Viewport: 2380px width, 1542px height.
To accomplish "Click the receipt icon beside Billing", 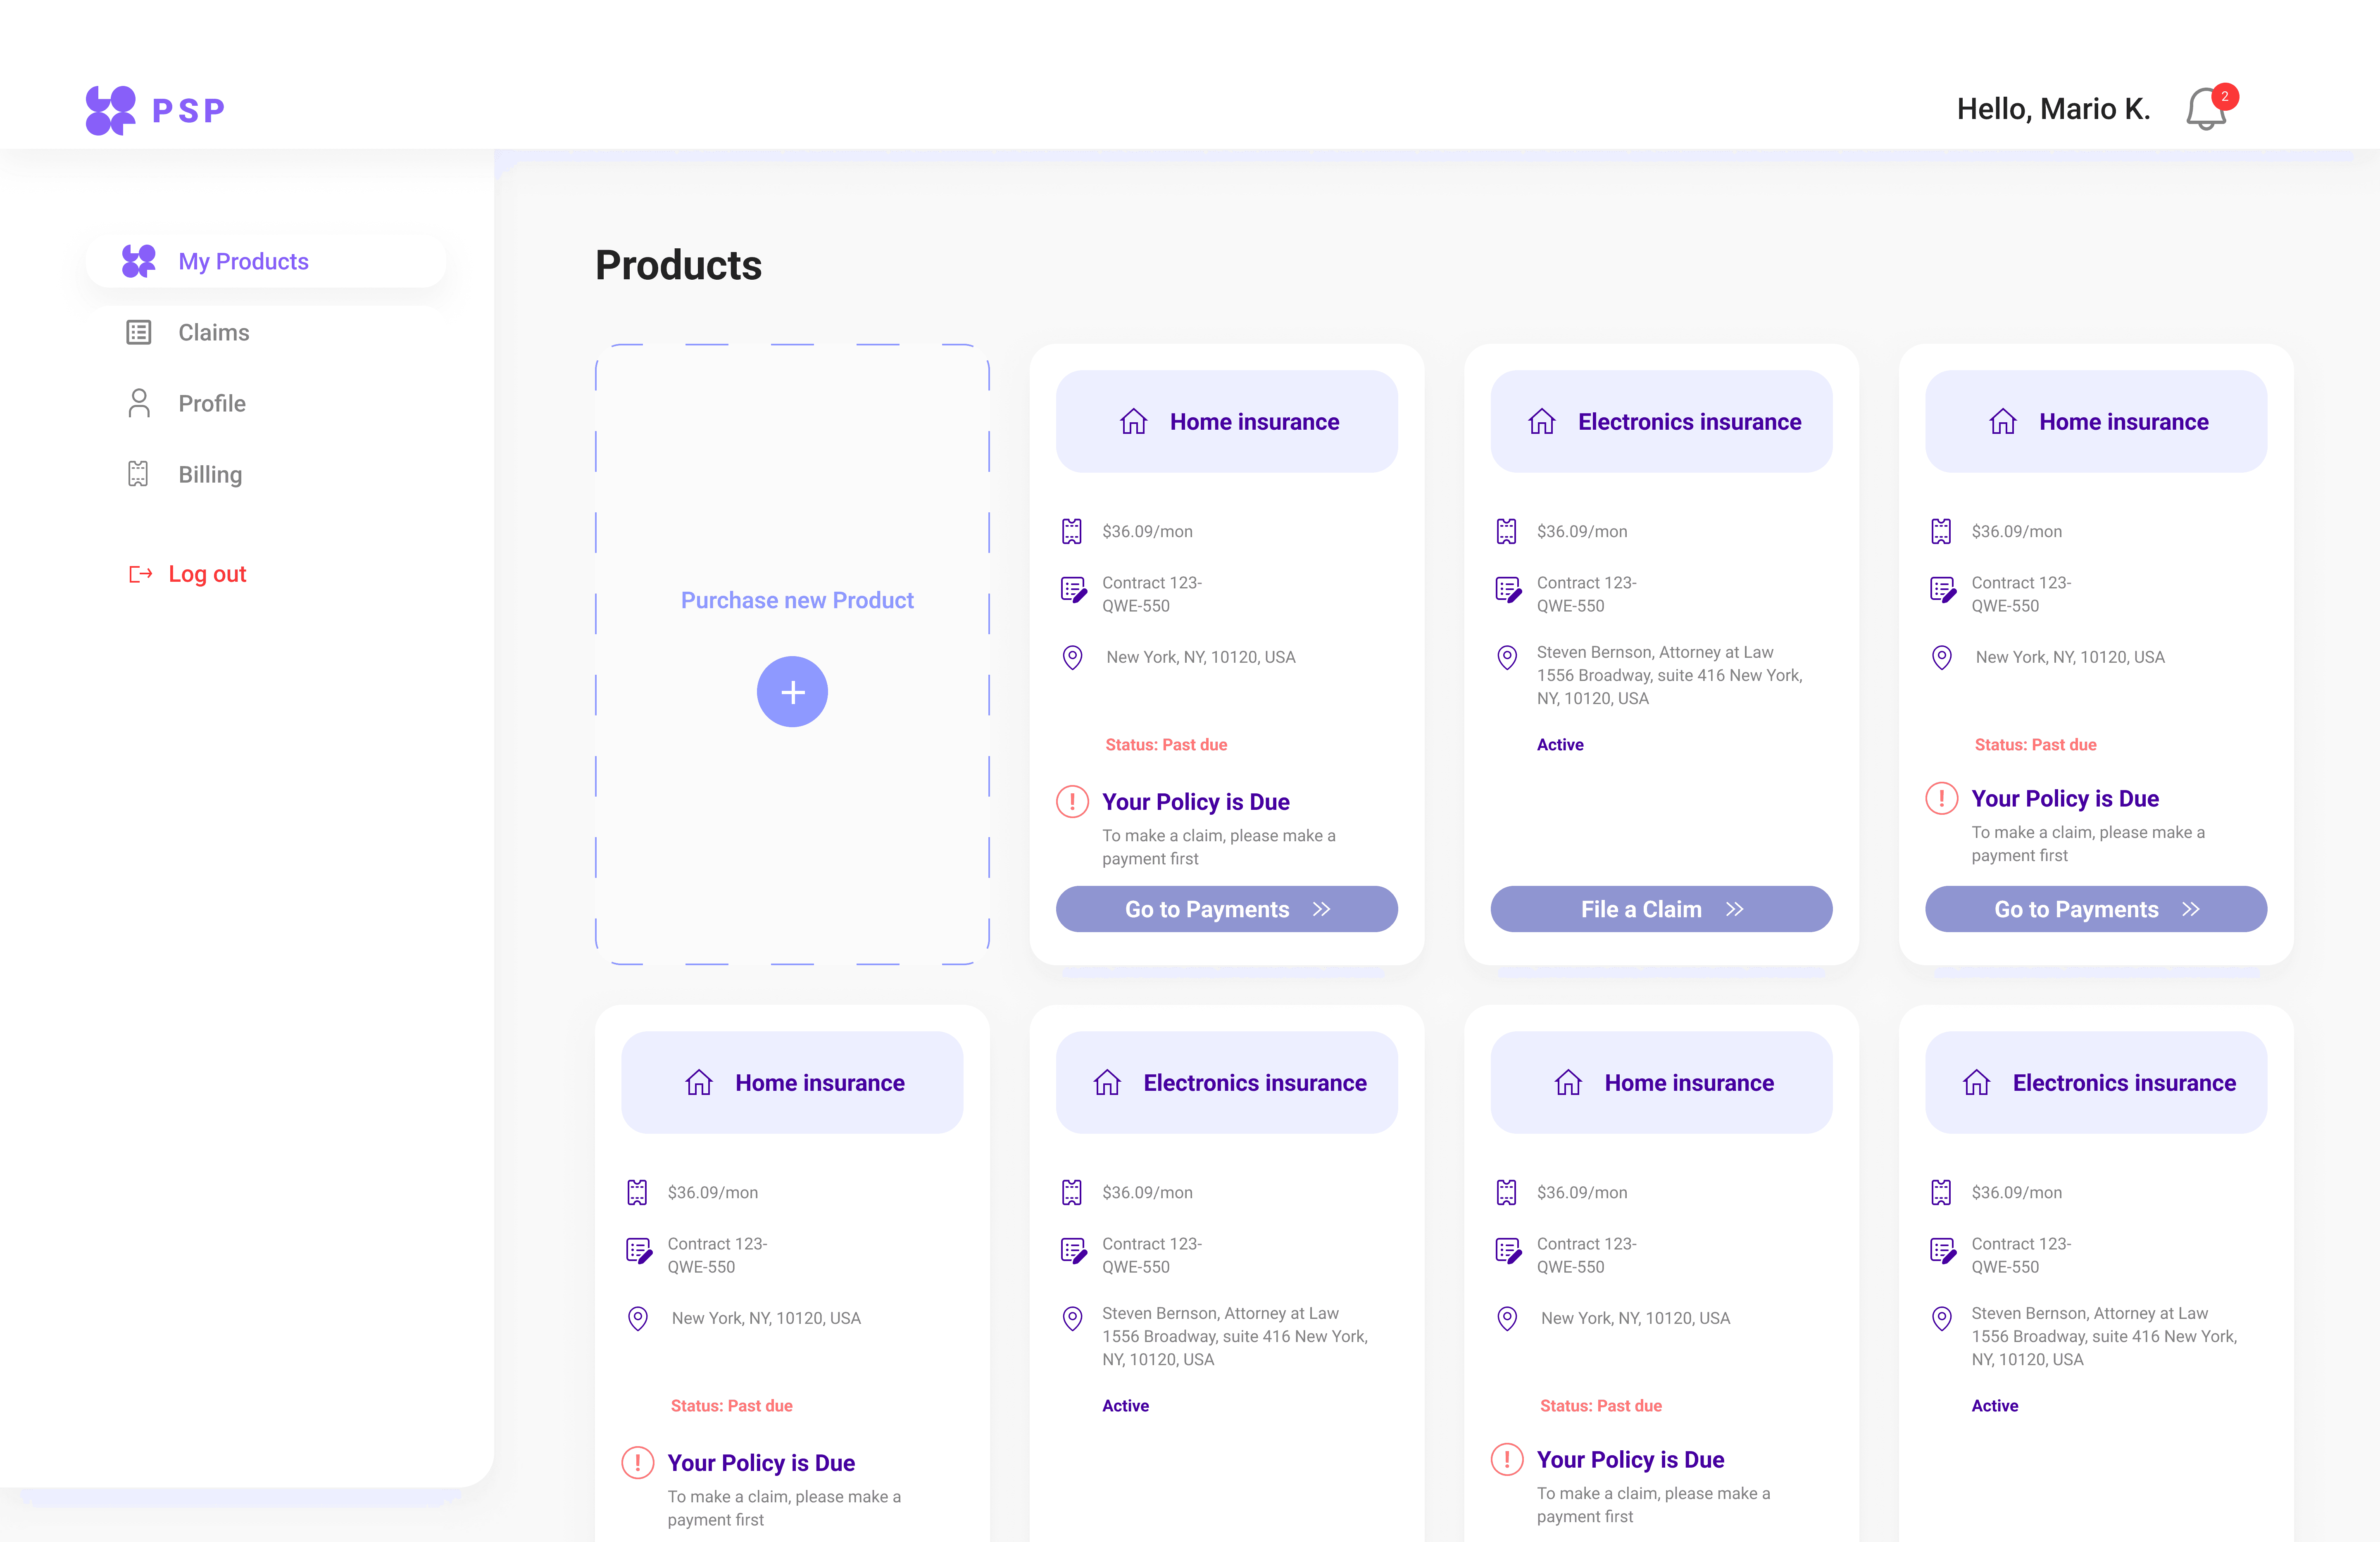I will pos(138,474).
